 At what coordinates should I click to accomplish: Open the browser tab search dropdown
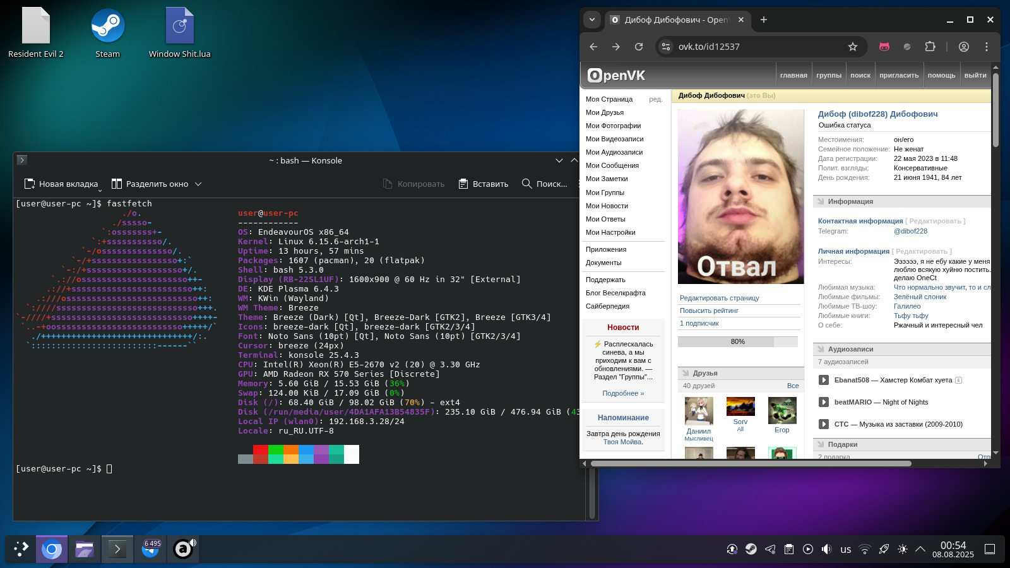(x=591, y=20)
